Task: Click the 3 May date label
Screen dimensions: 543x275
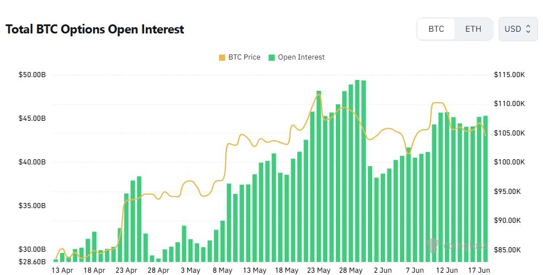Action: [x=191, y=270]
